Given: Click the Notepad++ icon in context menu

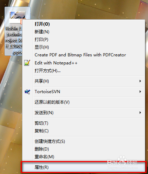Looking at the screenshot, I should 27,63.
